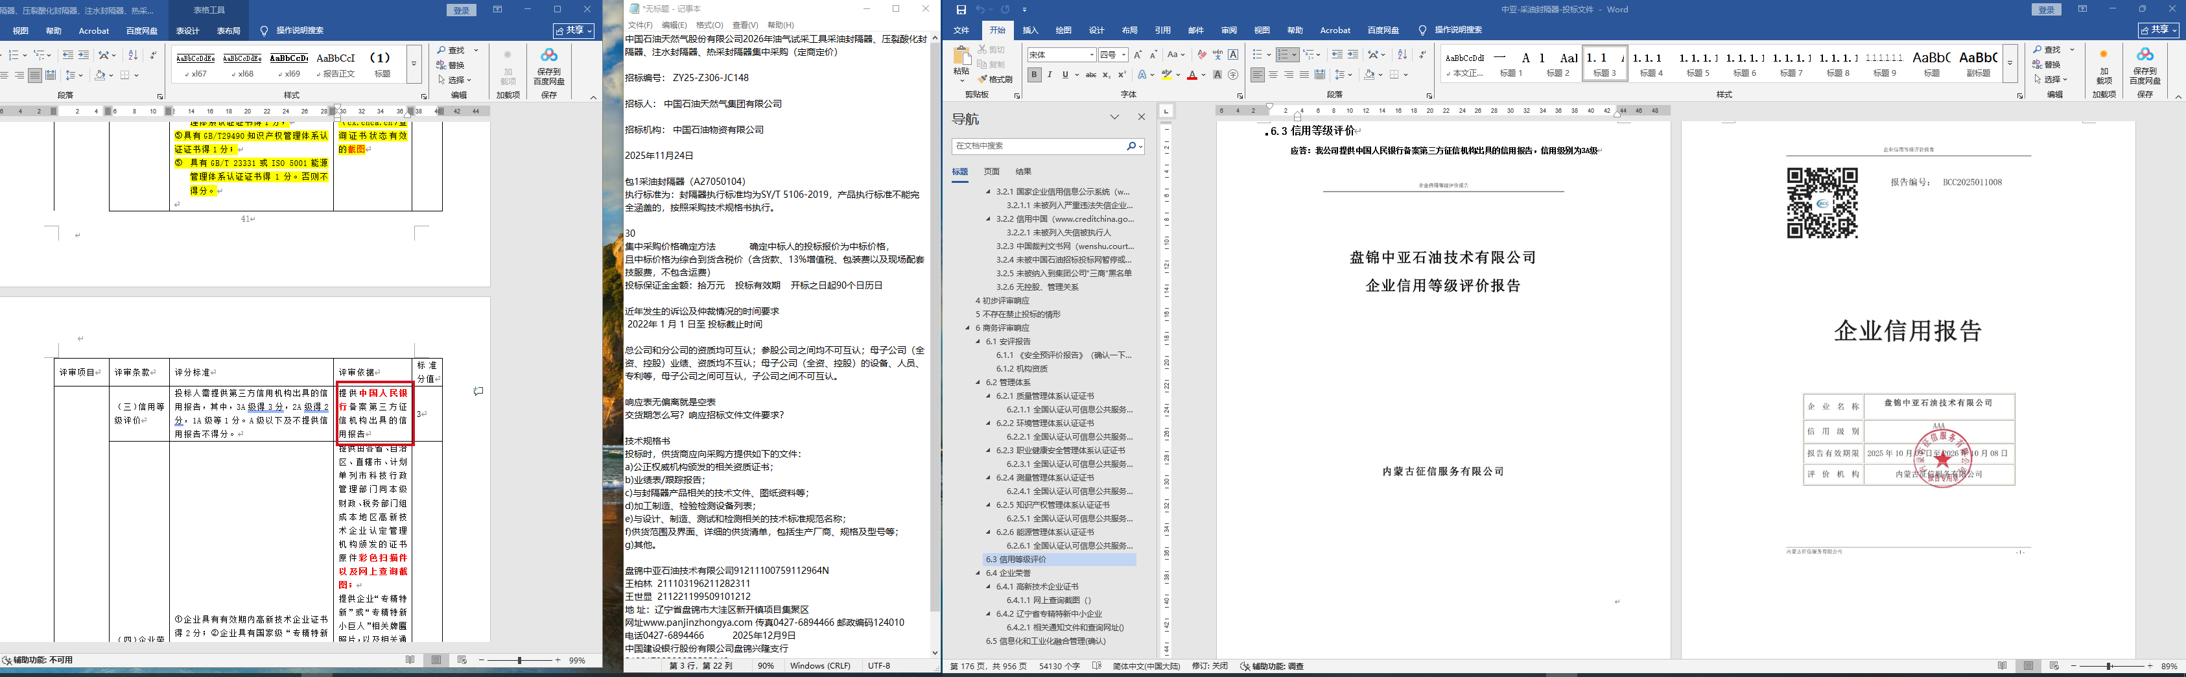Open the font name dropdown 宋体
Viewport: 2186px width, 677px height.
tap(1091, 54)
